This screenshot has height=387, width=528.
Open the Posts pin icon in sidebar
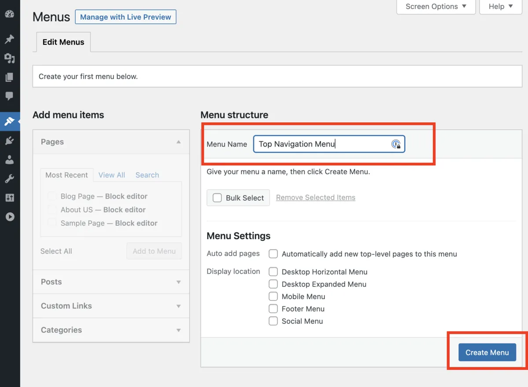tap(9, 39)
